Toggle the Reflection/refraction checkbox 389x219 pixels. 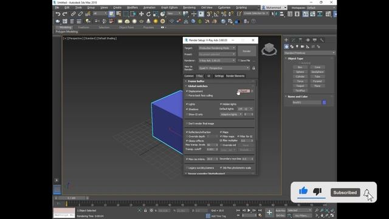(x=187, y=132)
